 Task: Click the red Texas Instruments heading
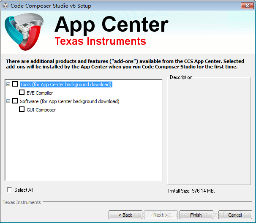coord(100,41)
